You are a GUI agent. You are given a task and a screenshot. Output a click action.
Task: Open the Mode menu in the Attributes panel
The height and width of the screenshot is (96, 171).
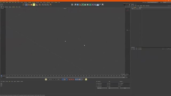coord(134,49)
